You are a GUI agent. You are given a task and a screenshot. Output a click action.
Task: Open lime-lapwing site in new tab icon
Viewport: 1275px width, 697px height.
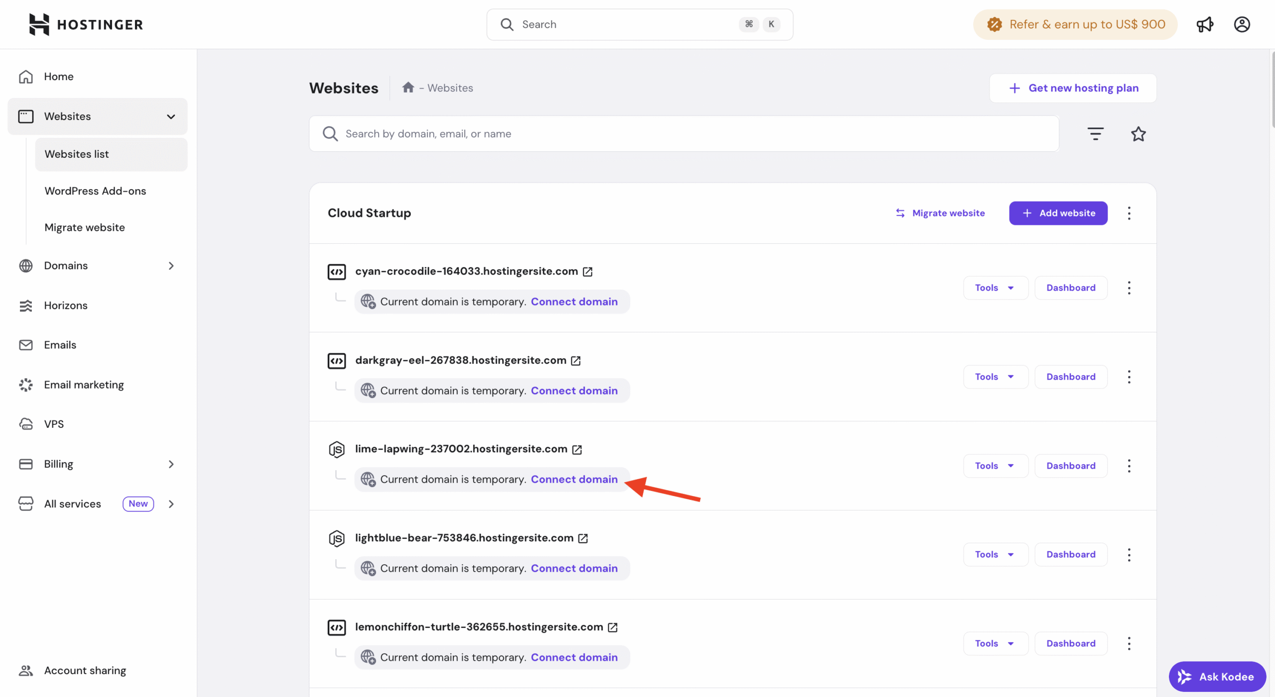pos(577,449)
